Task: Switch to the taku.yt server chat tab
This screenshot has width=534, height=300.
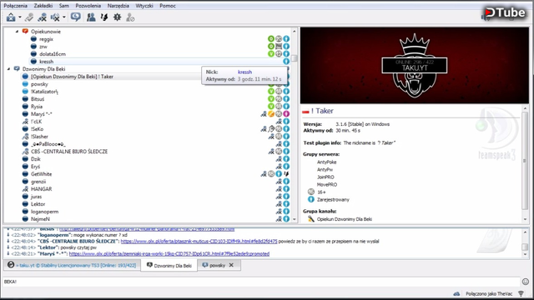Action: click(72, 265)
